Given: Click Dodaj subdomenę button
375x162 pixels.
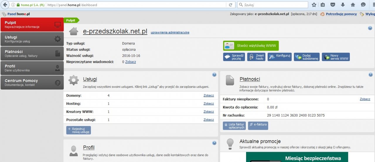Looking at the screenshot, I should click(x=307, y=57).
